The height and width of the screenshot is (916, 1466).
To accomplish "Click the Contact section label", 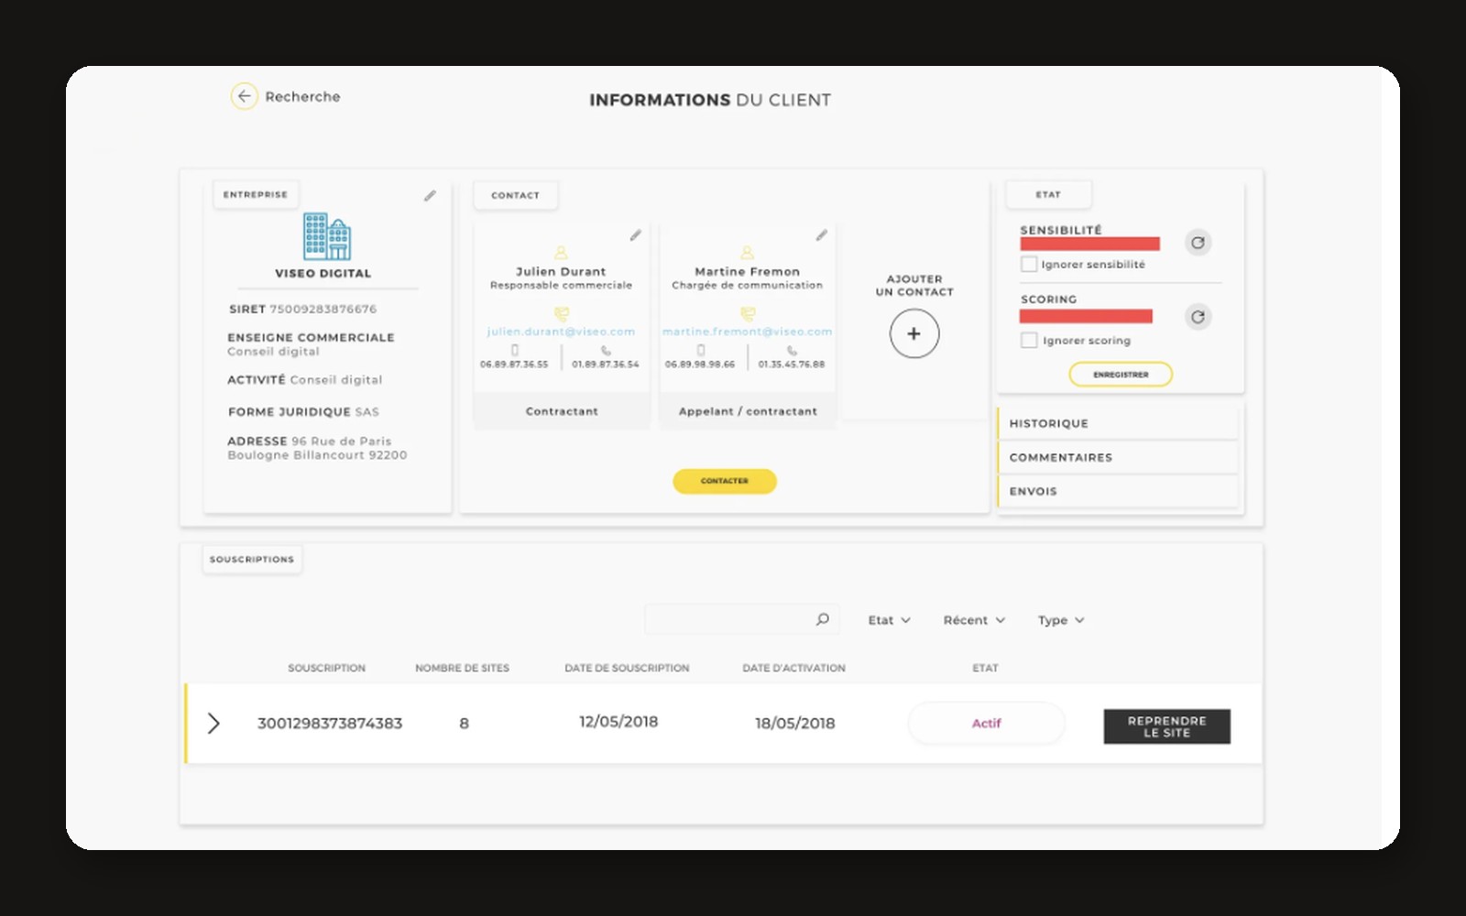I will 515,195.
